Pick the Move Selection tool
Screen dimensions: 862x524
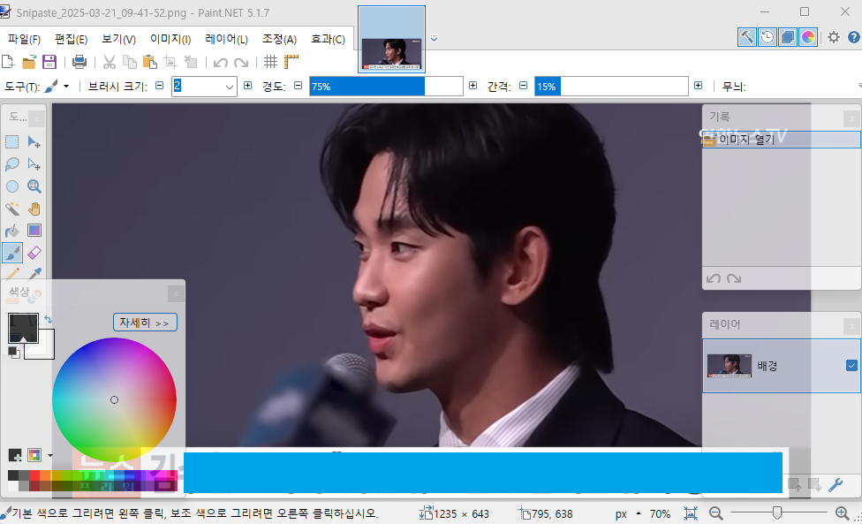[x=34, y=163]
